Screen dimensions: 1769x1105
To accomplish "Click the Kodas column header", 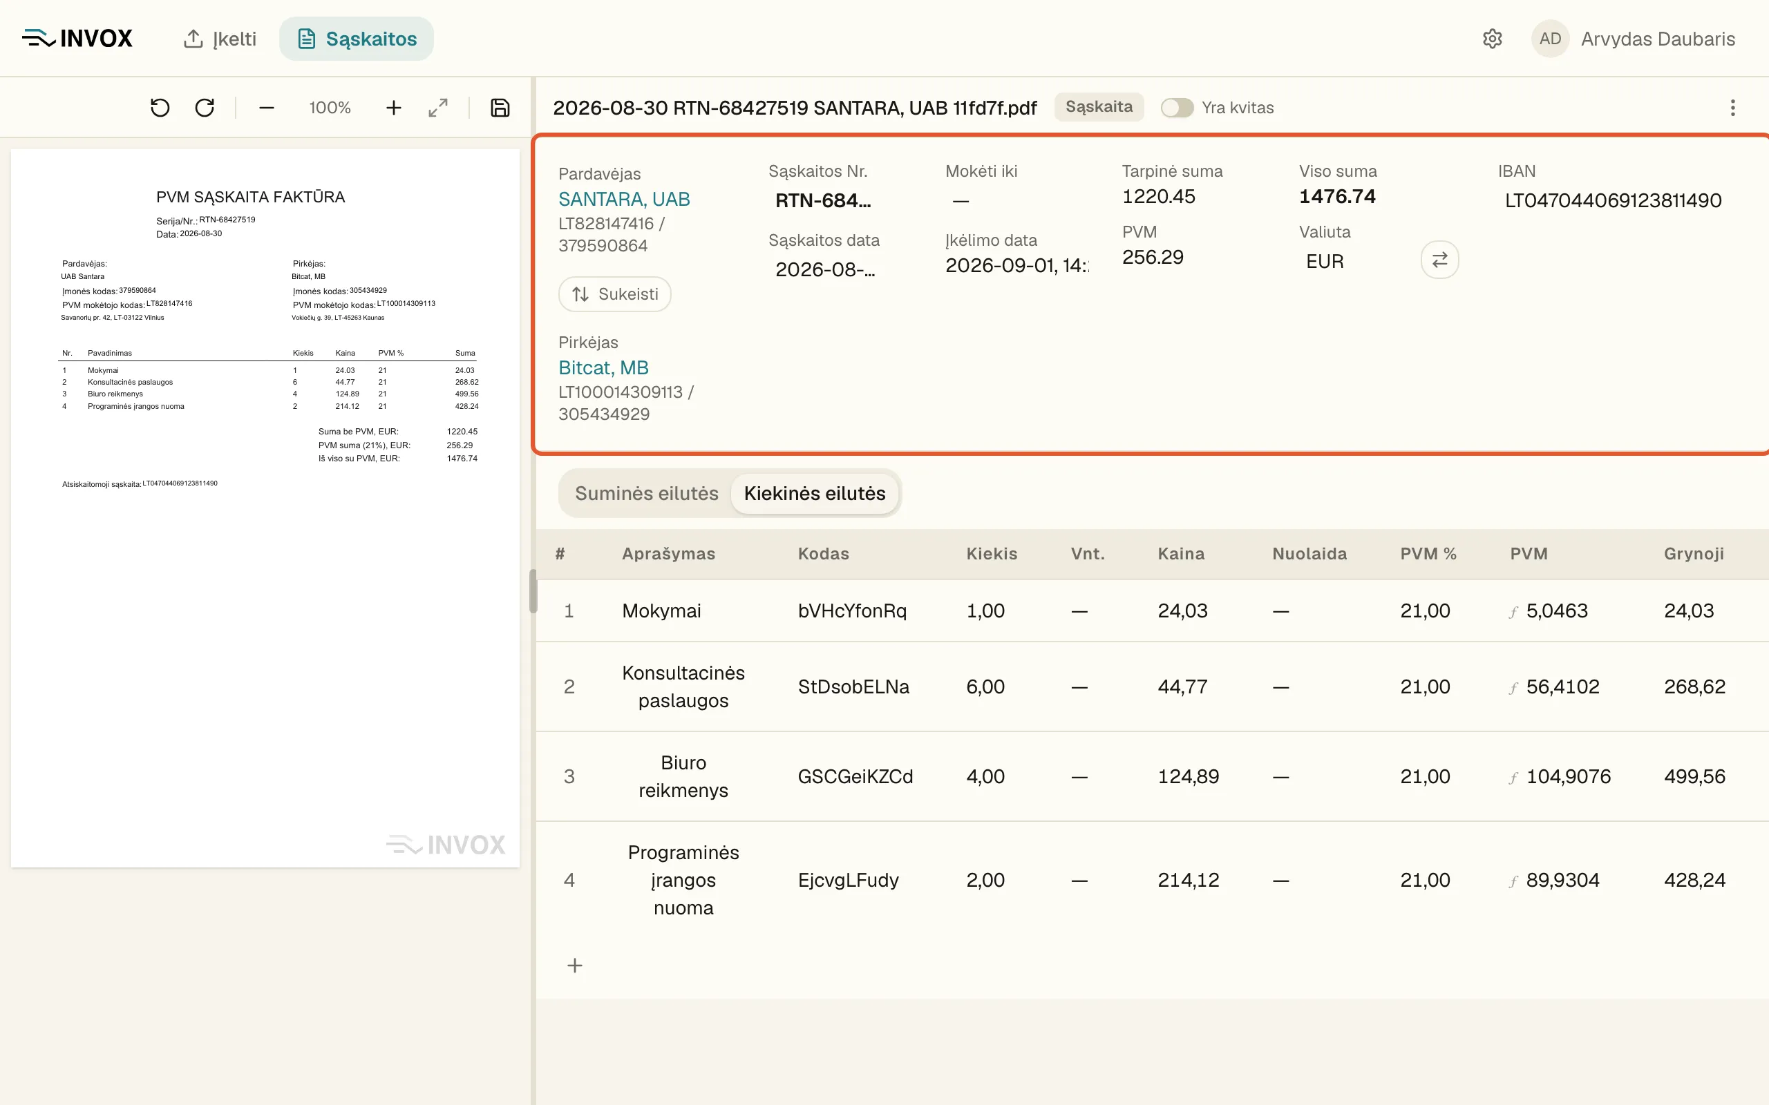I will point(823,554).
